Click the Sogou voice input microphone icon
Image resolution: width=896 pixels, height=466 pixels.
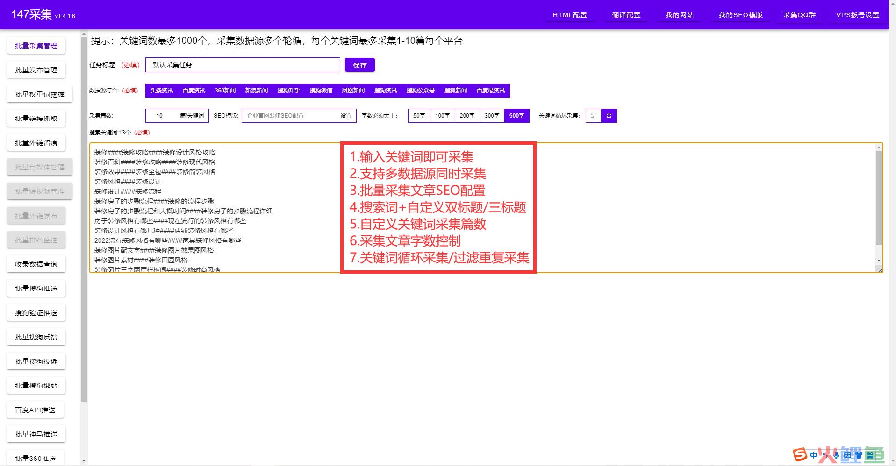pyautogui.click(x=836, y=455)
